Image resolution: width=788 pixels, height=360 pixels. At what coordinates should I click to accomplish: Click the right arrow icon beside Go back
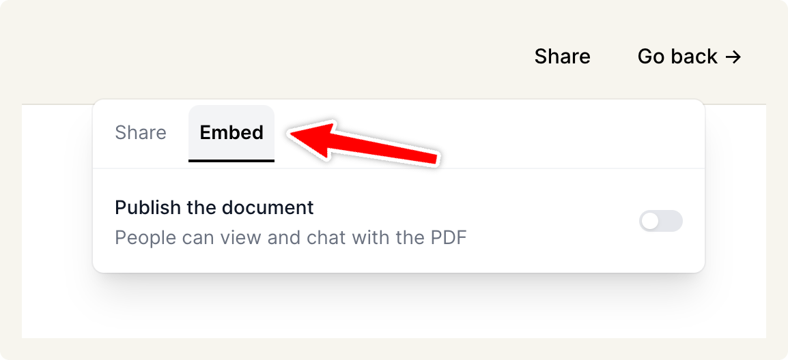click(x=733, y=57)
